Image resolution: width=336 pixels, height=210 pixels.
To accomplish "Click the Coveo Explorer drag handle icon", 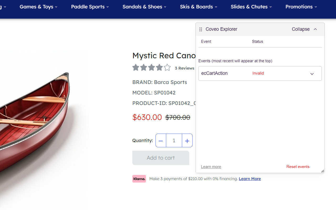I will tap(201, 29).
